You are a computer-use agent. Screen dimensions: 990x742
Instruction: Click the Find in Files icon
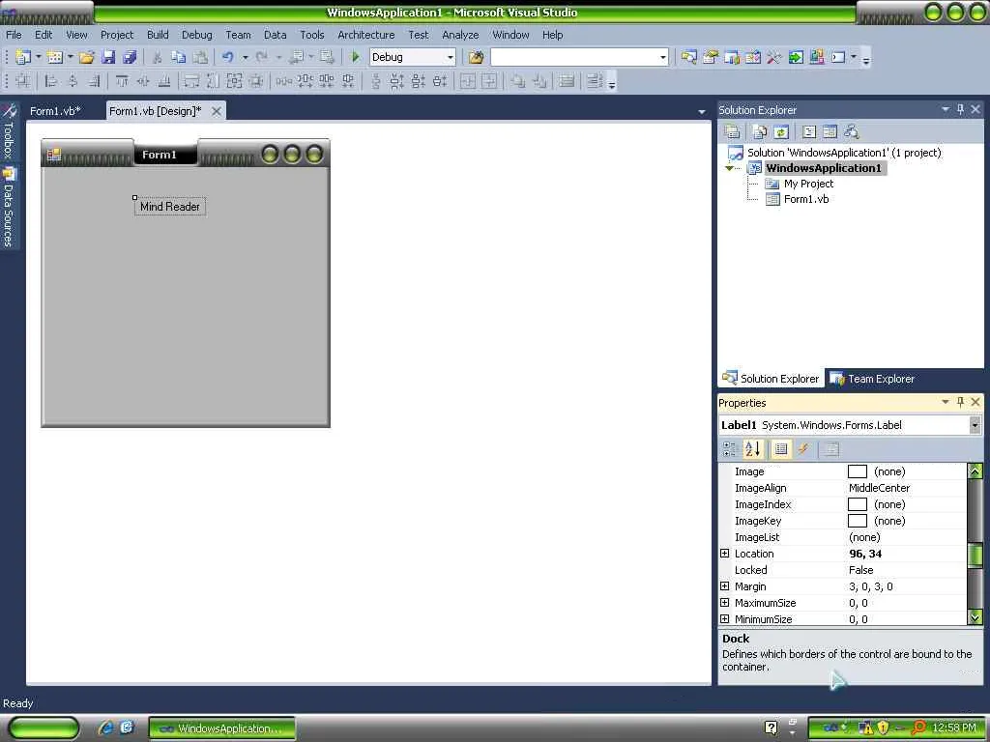(x=476, y=57)
